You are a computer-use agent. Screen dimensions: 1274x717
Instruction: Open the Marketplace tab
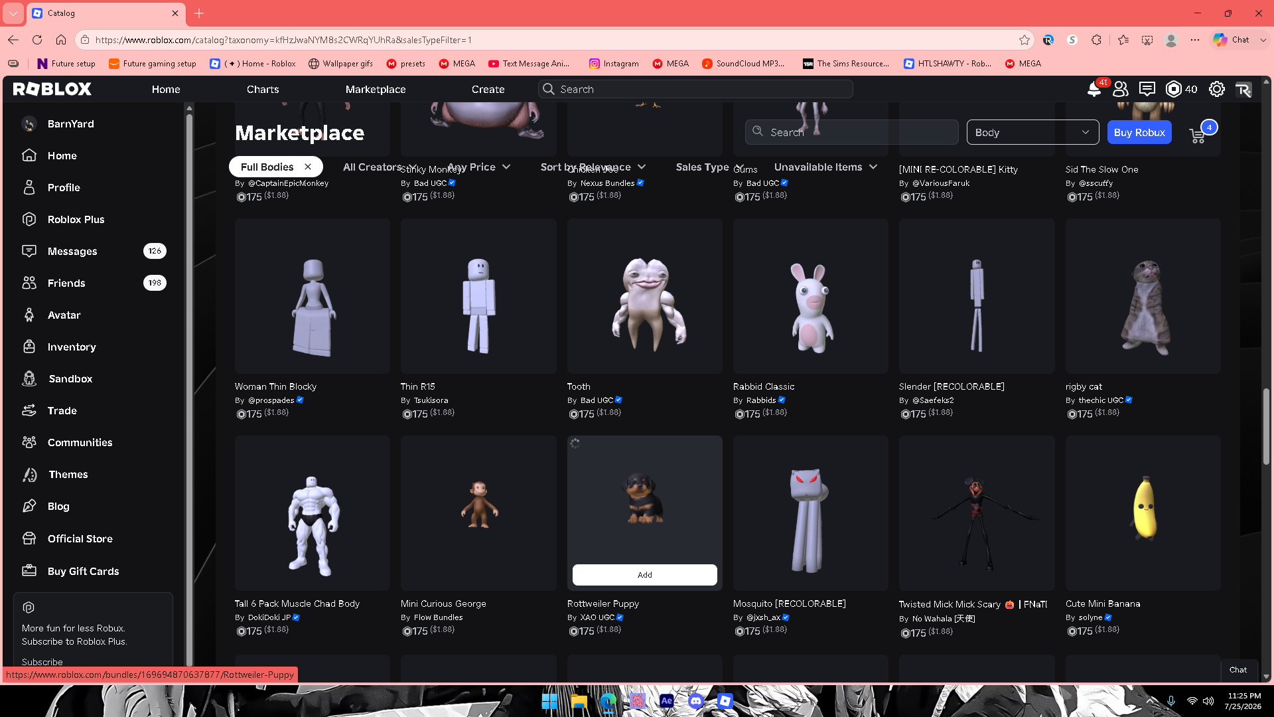(376, 89)
